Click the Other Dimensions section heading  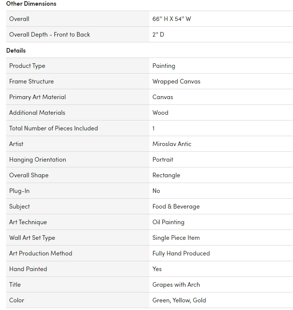(x=31, y=4)
